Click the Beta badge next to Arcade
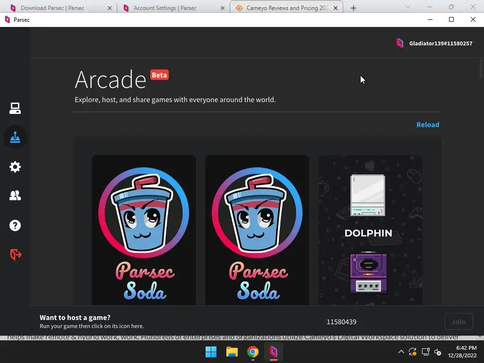 point(159,75)
